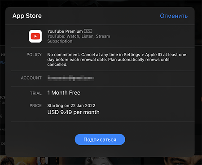
Task: Click "USD 9.49 per month" price
Action: pyautogui.click(x=73, y=112)
